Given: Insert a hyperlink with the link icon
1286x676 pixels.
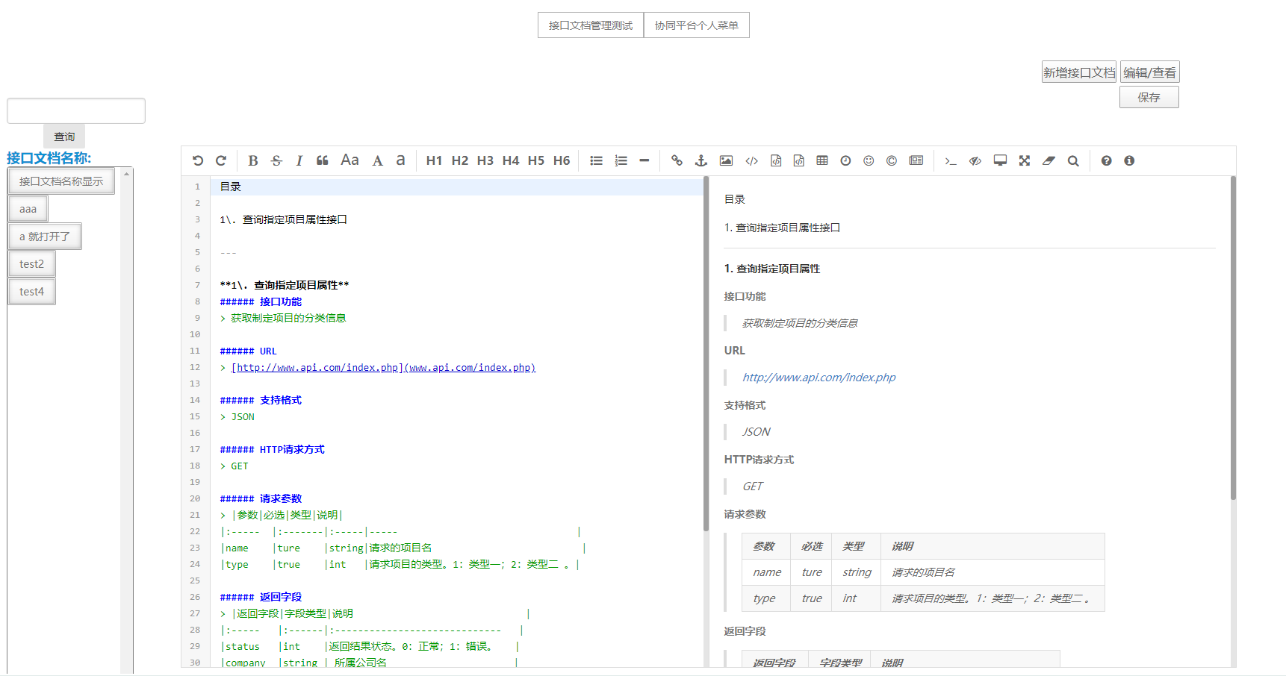Looking at the screenshot, I should [677, 160].
